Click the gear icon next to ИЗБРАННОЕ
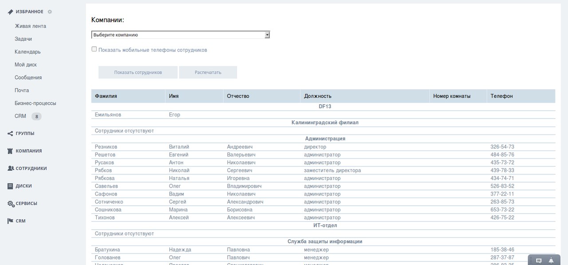 click(x=50, y=12)
